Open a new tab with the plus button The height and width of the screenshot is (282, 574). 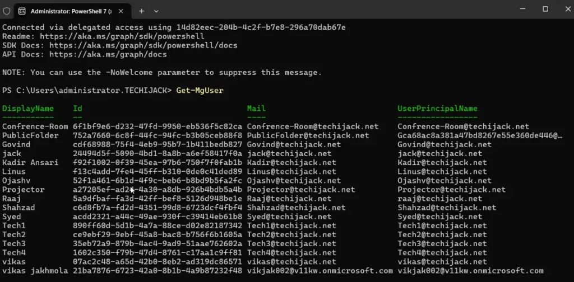coord(141,11)
